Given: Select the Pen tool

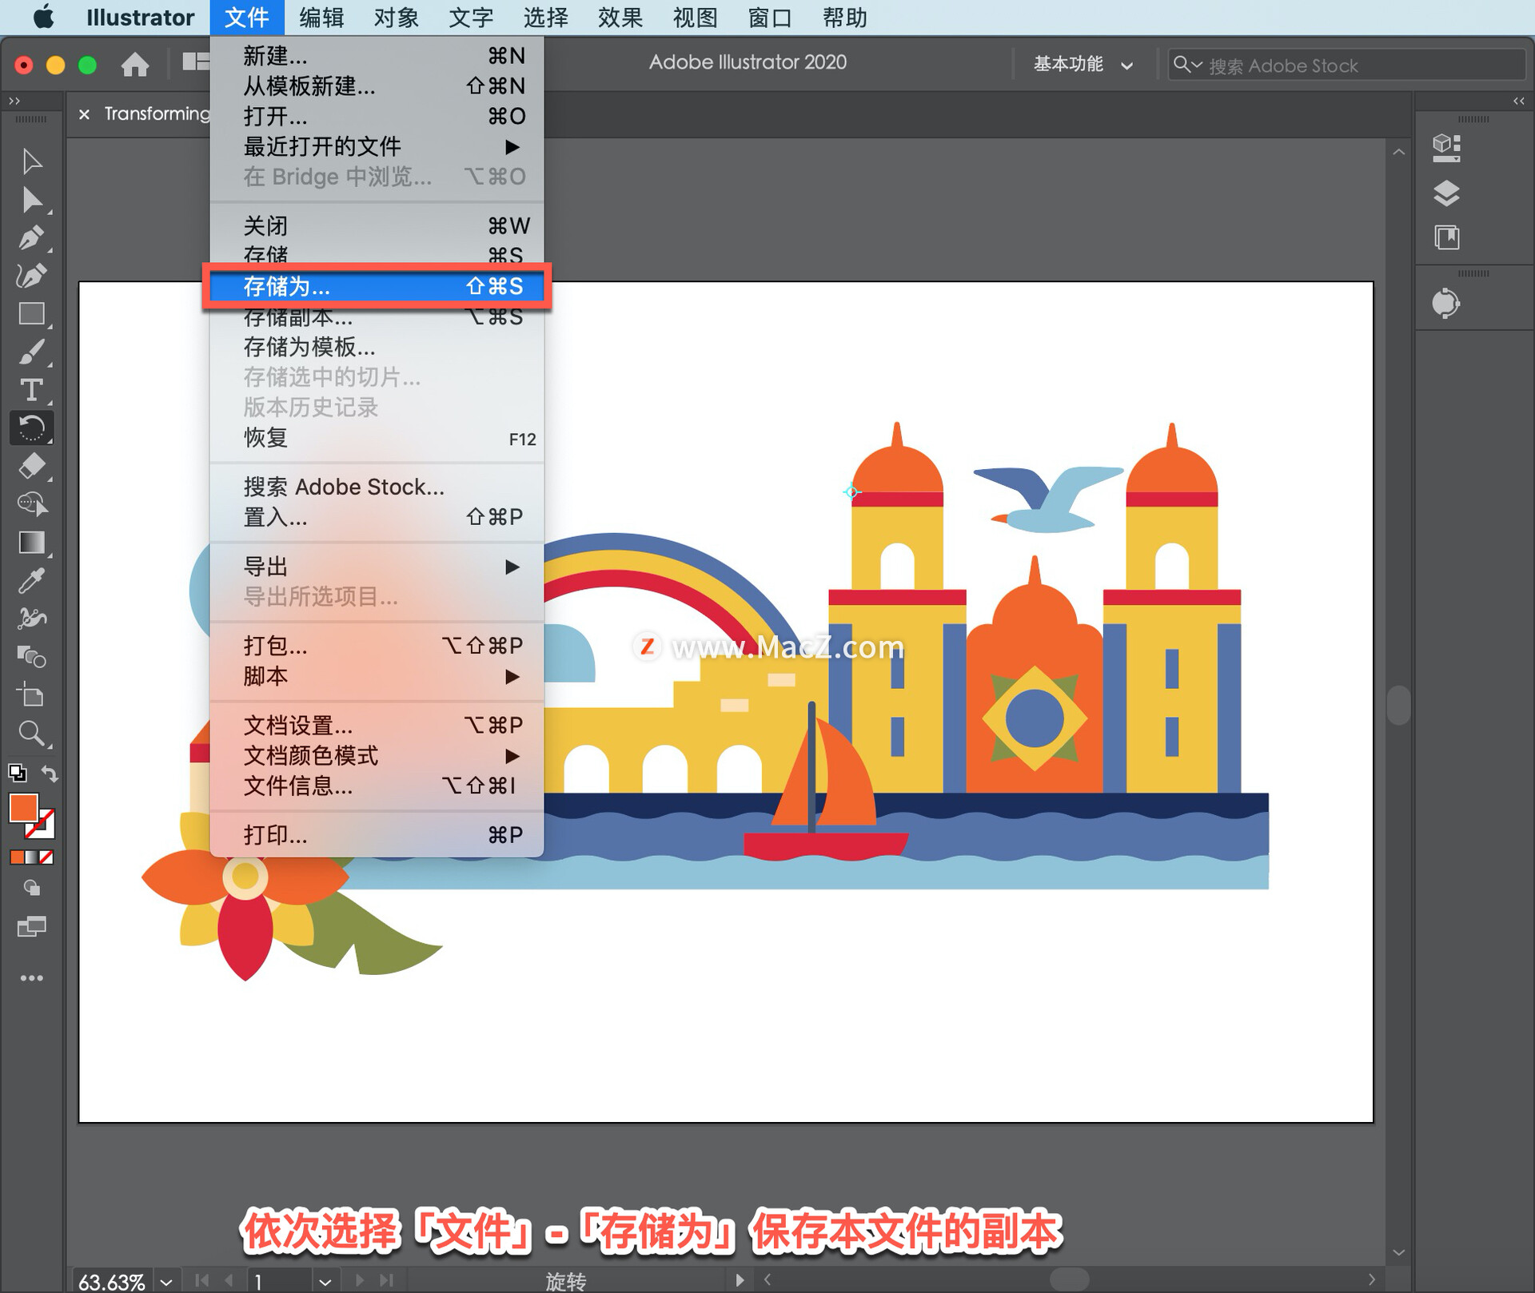Looking at the screenshot, I should click(x=31, y=237).
